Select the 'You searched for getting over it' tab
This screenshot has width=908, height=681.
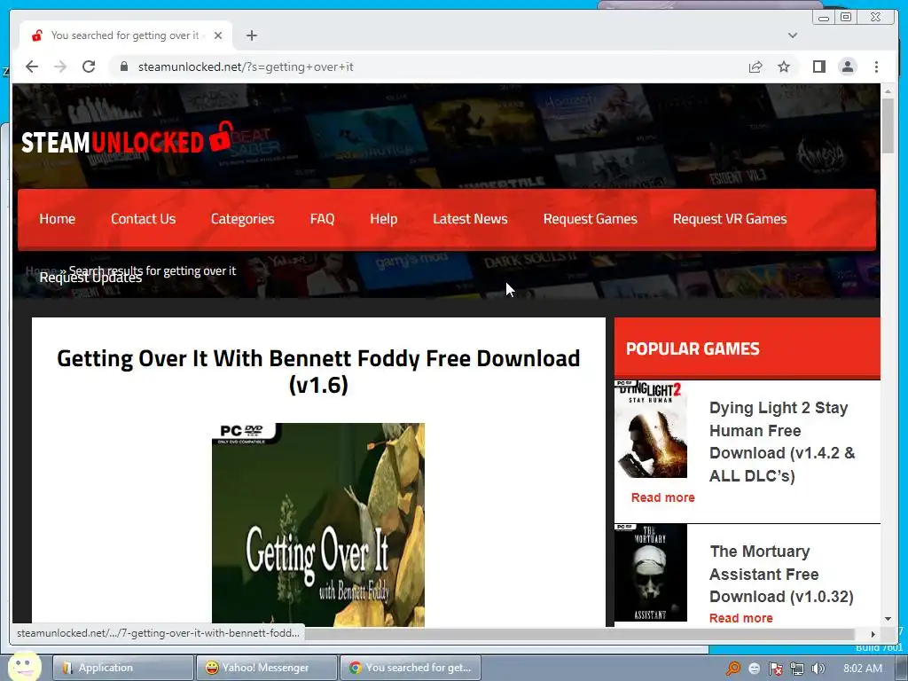point(124,35)
